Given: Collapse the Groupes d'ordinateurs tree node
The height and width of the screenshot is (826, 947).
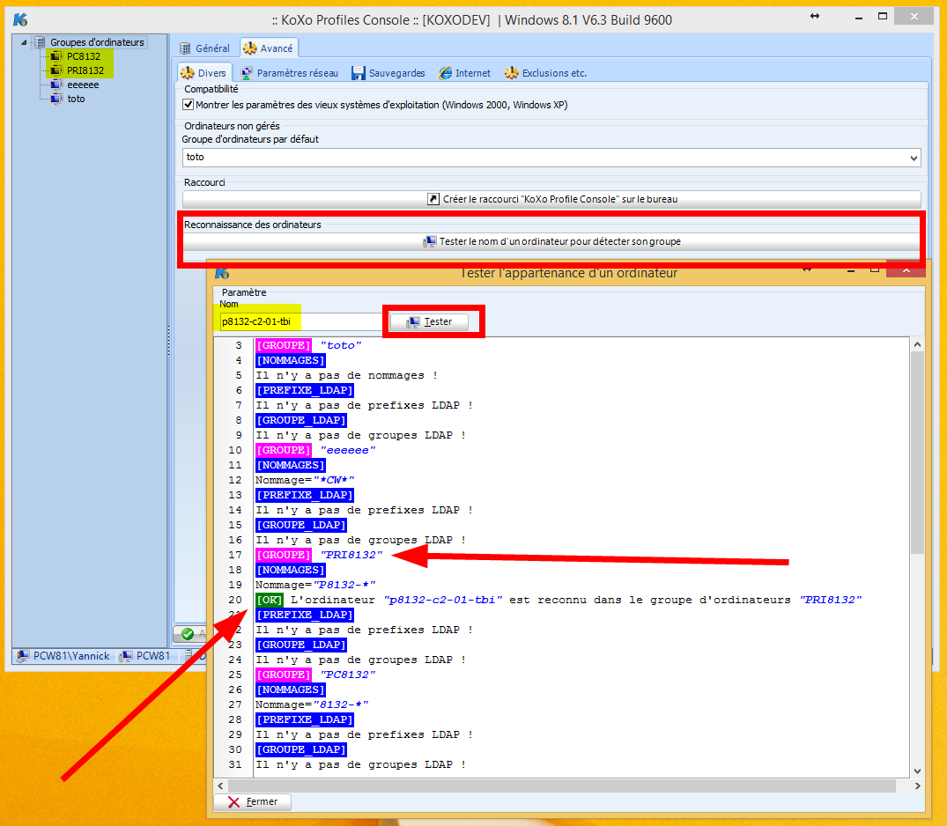Looking at the screenshot, I should tap(24, 42).
